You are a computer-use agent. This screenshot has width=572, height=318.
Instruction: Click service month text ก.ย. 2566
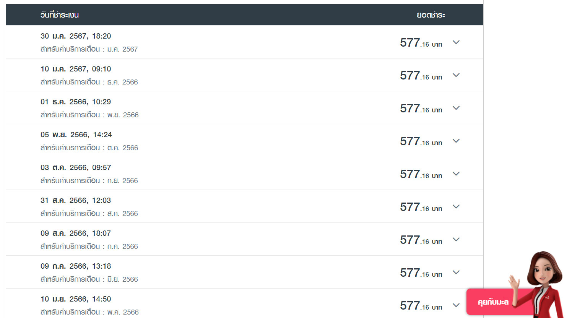tap(122, 180)
